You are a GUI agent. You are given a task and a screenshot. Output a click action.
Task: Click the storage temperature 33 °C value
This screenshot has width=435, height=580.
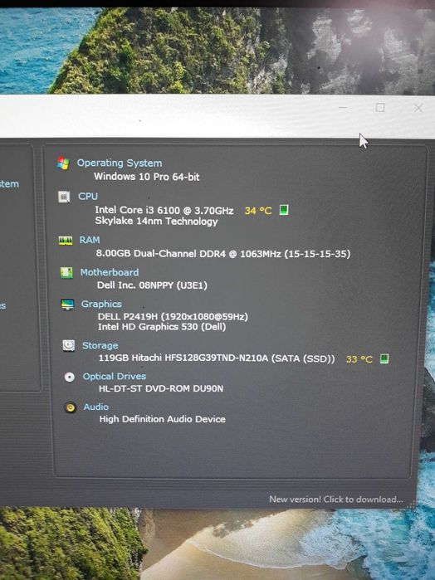tap(359, 359)
